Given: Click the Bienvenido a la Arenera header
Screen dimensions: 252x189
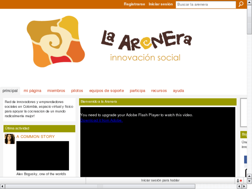Looking at the screenshot, I should (158, 102).
